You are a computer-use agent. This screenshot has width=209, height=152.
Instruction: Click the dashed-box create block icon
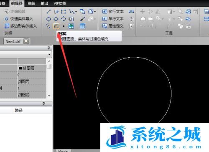coord(91,12)
